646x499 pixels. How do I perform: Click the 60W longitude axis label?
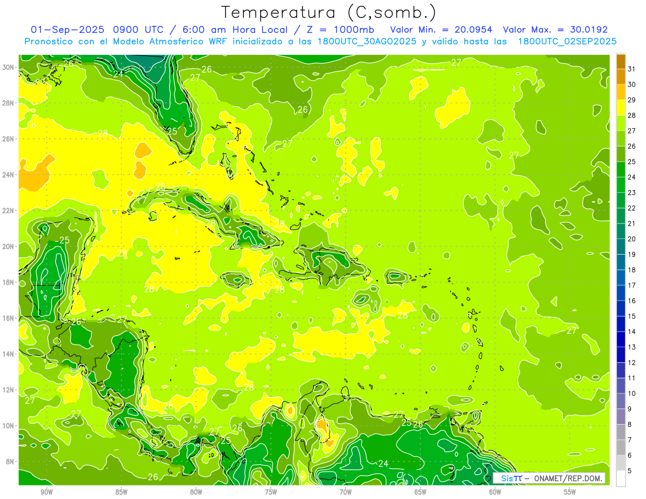[x=495, y=492]
